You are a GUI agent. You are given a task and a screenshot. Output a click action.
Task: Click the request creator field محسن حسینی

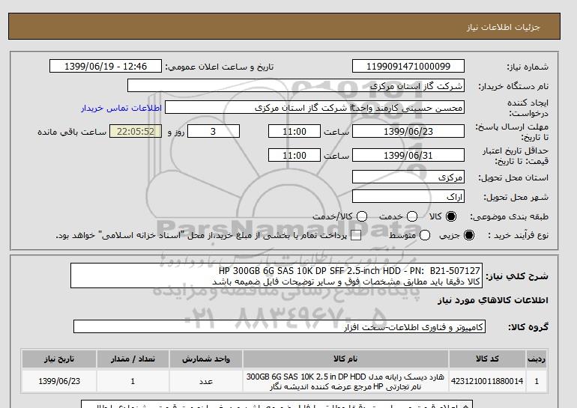[315, 108]
